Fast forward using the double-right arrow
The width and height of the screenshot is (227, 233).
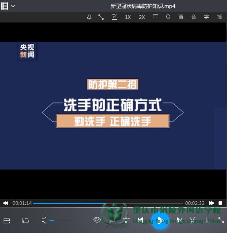[212, 203]
